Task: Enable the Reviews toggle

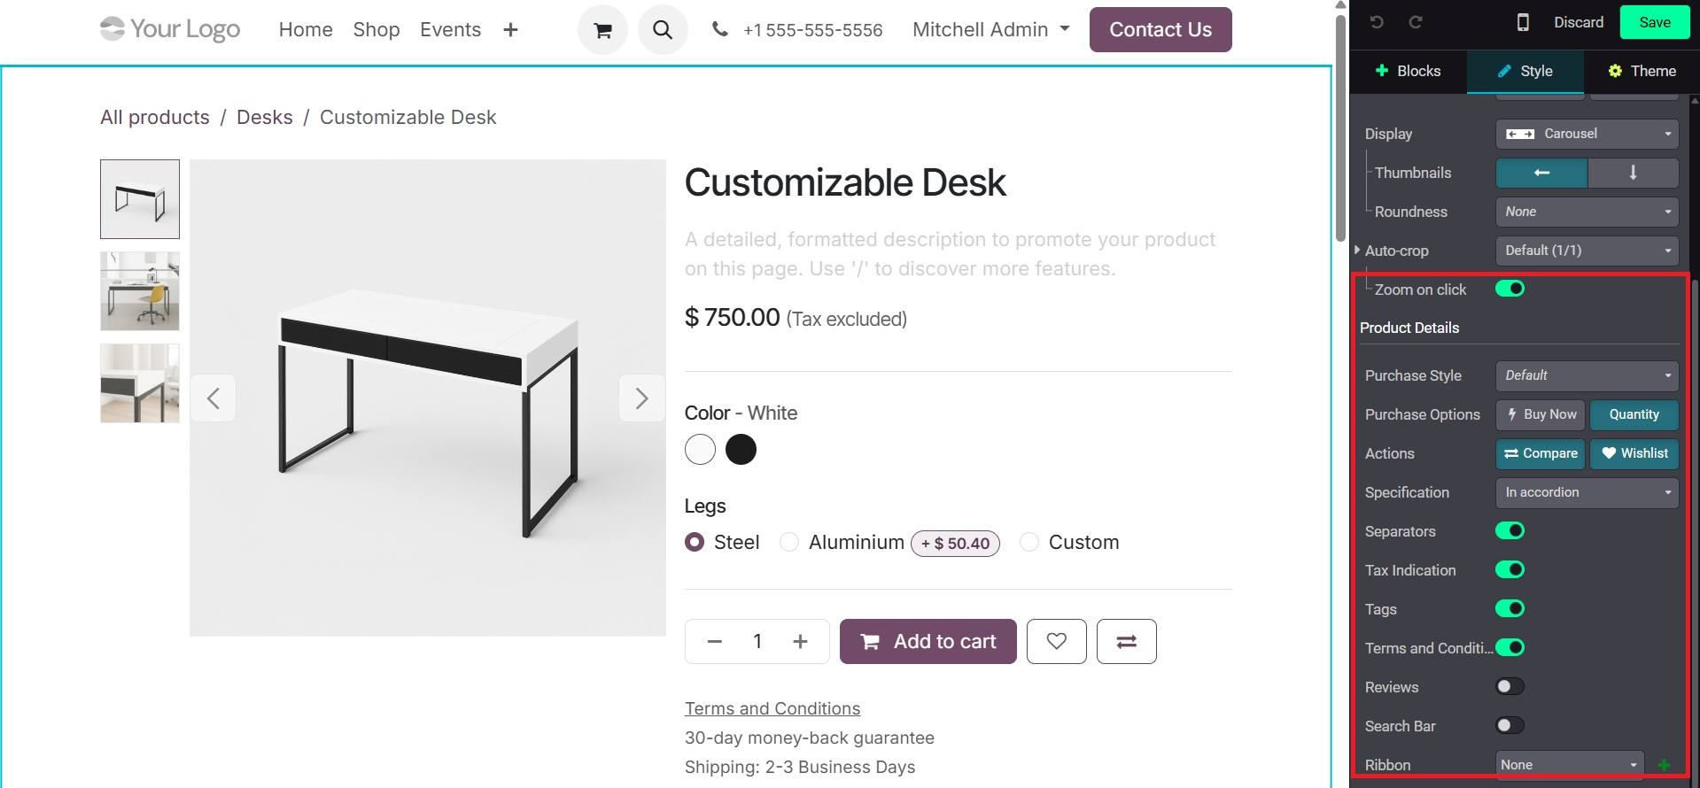Action: 1510,687
